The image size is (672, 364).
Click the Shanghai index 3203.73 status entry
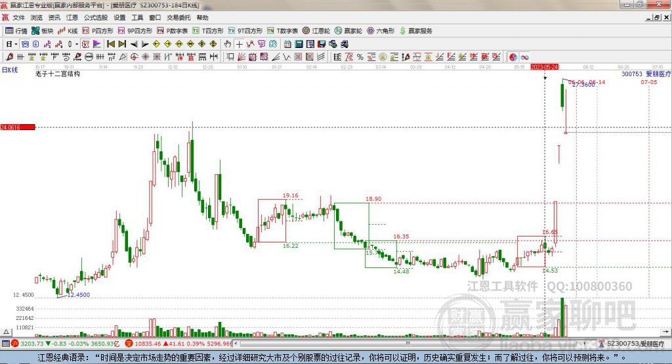pyautogui.click(x=66, y=344)
